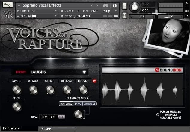Select SYNC playback mode

tap(78, 104)
